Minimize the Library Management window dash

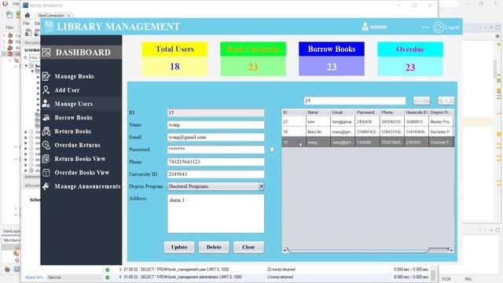coord(425,28)
